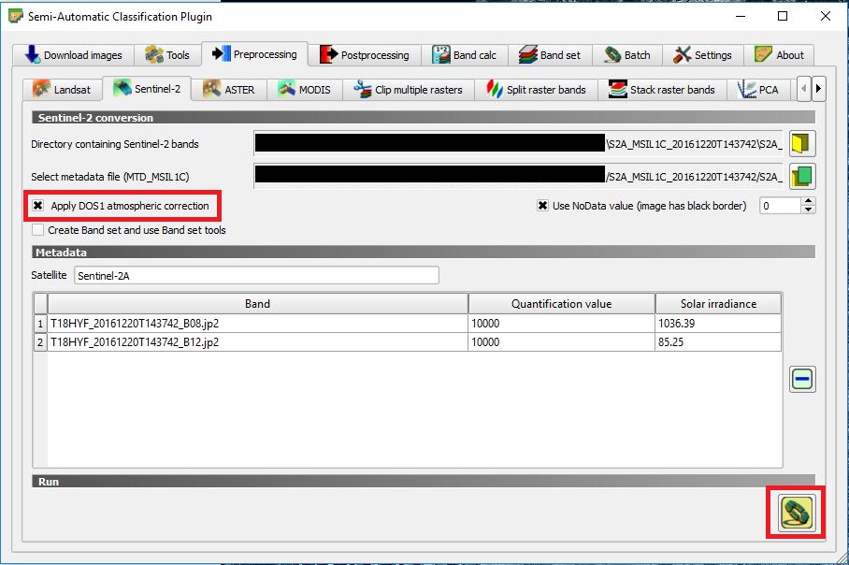Toggle the Use NoData value checkbox
The width and height of the screenshot is (849, 565).
tap(543, 206)
